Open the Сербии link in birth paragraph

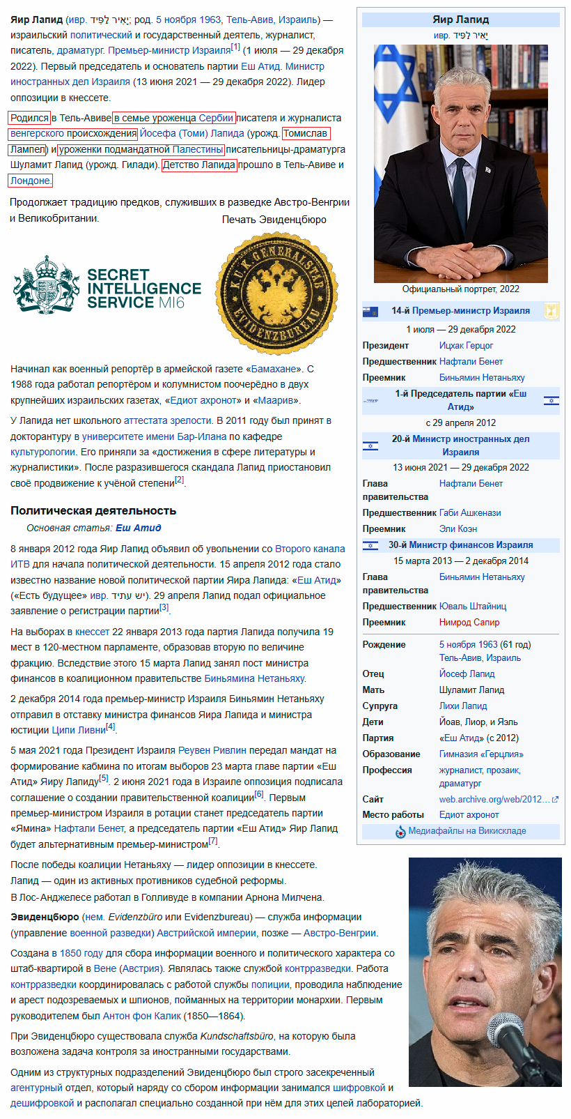(x=216, y=118)
